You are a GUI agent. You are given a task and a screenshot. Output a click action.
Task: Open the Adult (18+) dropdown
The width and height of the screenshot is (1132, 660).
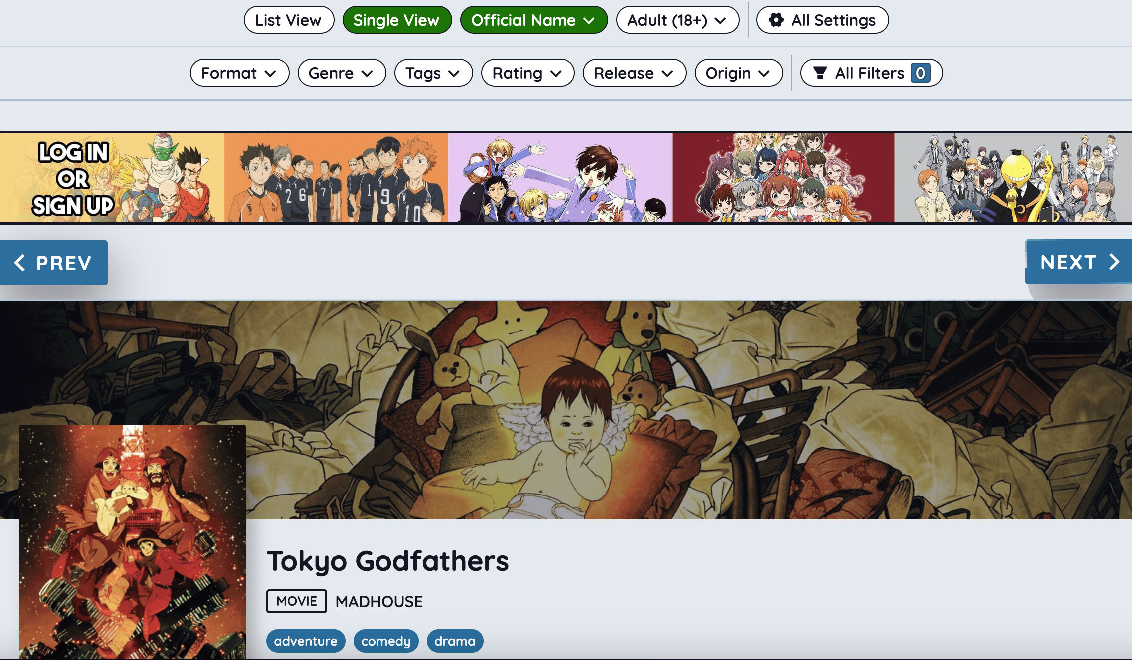(678, 20)
